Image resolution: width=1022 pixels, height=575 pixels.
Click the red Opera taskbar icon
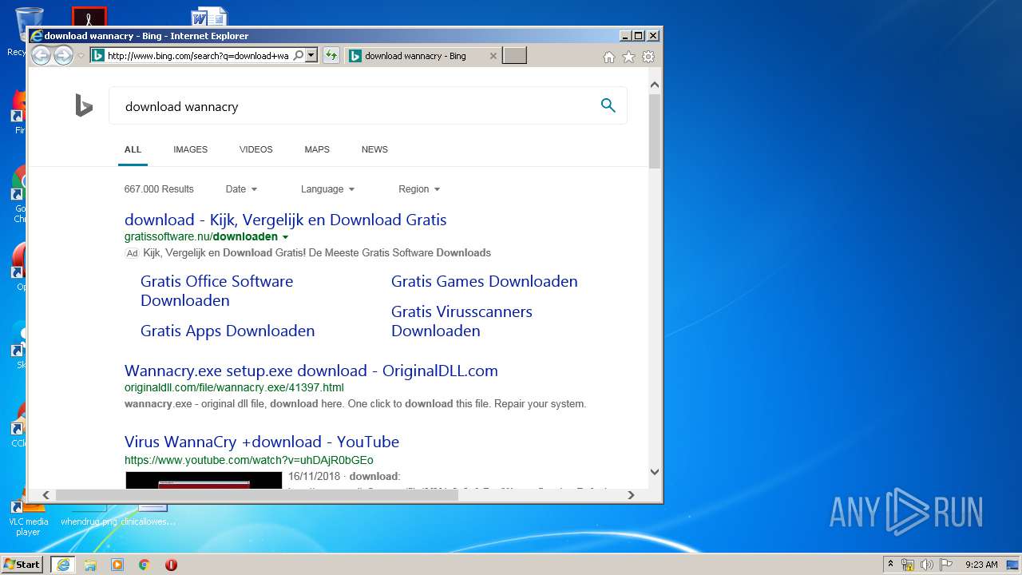click(x=171, y=565)
